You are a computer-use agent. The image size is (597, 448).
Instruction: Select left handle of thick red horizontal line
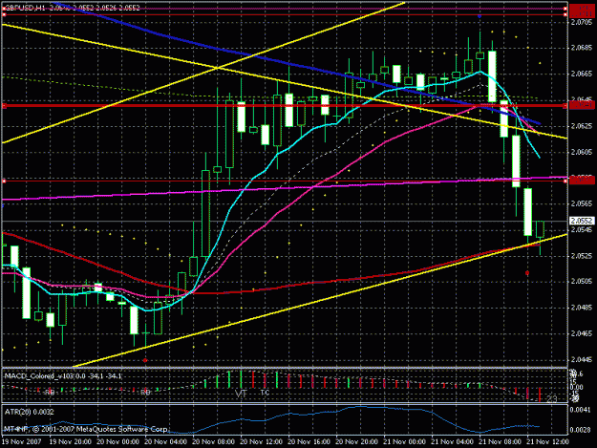5,106
